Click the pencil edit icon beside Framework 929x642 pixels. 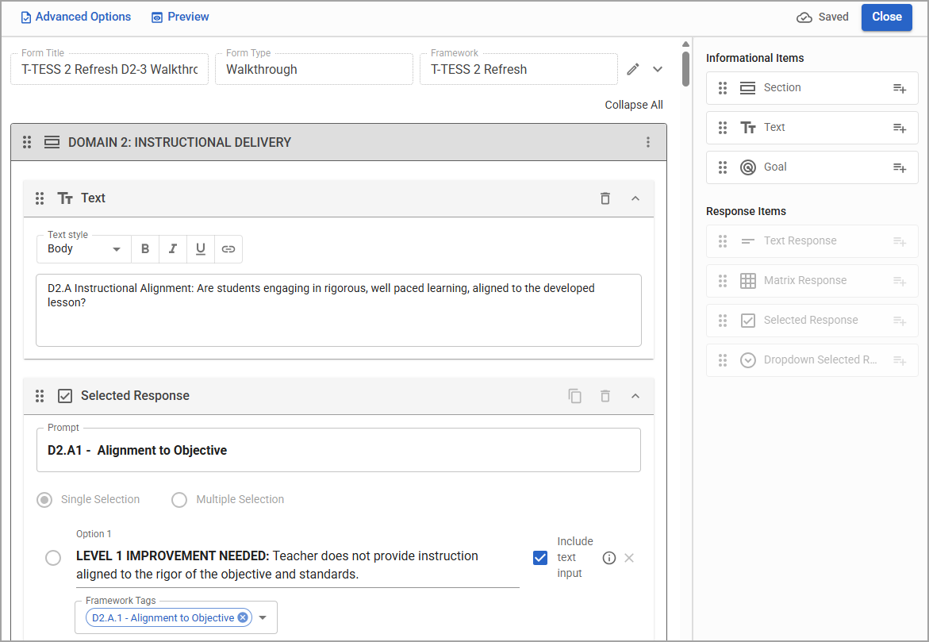click(633, 69)
